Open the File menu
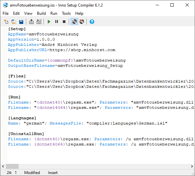 pos(6,13)
